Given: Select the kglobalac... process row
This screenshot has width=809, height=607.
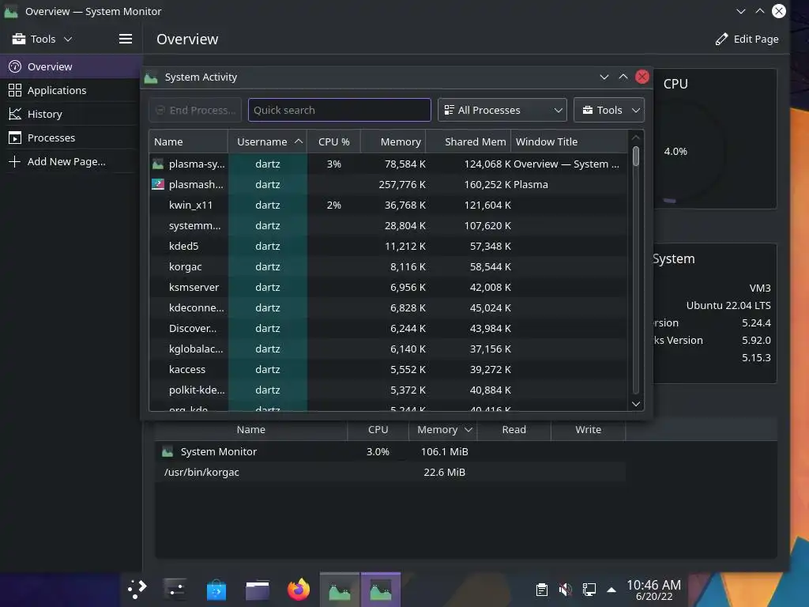Looking at the screenshot, I should [389, 349].
